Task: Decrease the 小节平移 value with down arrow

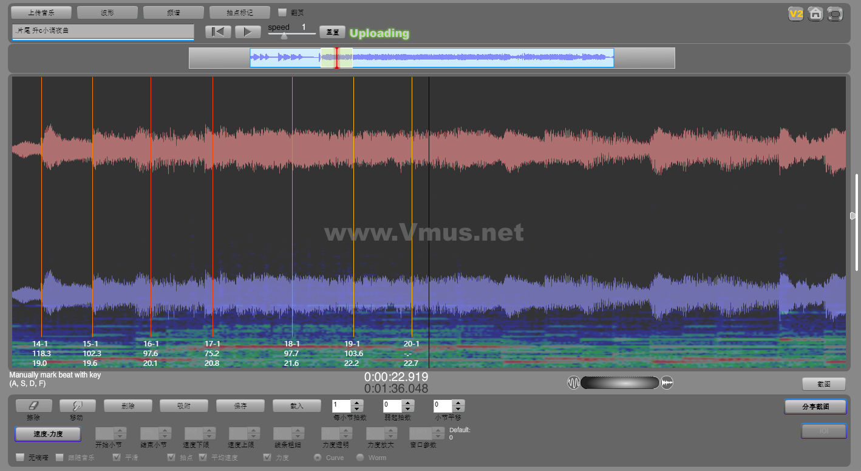Action: click(x=459, y=408)
